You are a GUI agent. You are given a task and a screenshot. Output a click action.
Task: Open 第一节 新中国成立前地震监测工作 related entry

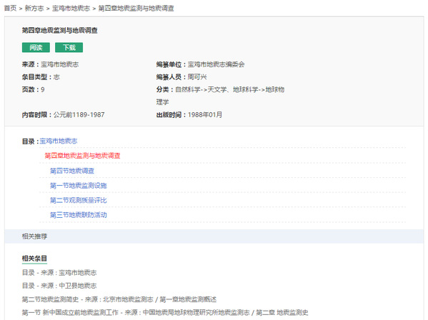click(x=165, y=313)
